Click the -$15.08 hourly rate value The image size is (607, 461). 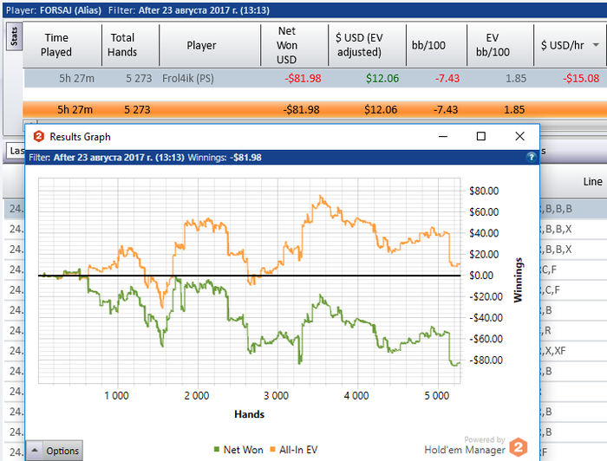tap(581, 79)
